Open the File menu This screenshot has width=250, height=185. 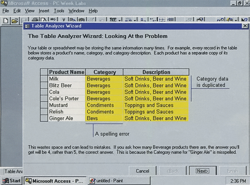tap(6, 11)
